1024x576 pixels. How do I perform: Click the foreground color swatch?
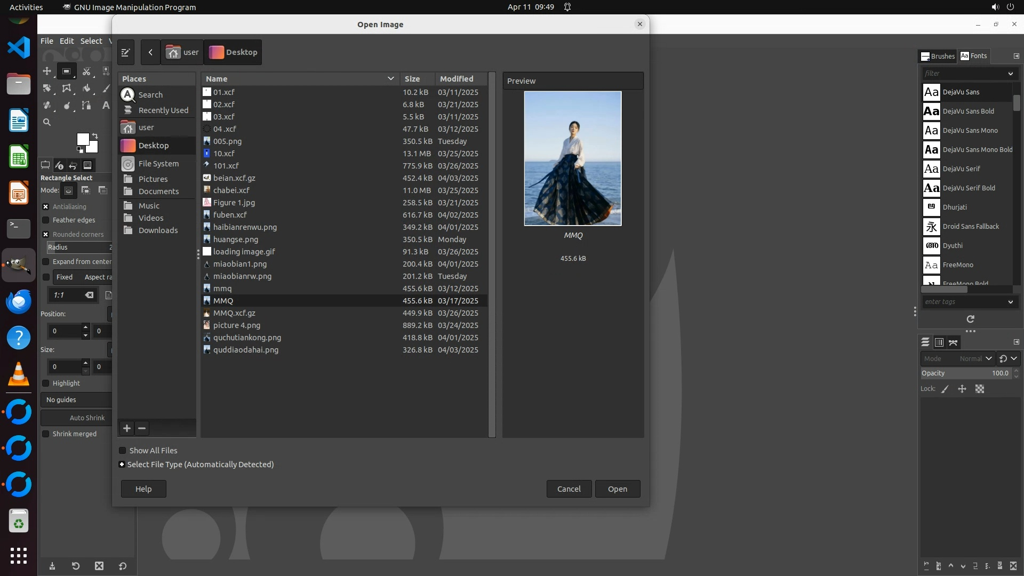pyautogui.click(x=83, y=139)
